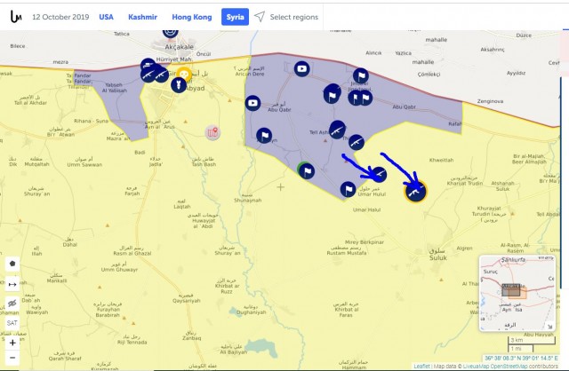Click the Liveuamap logo icon
This screenshot has width=569, height=371.
[15, 17]
